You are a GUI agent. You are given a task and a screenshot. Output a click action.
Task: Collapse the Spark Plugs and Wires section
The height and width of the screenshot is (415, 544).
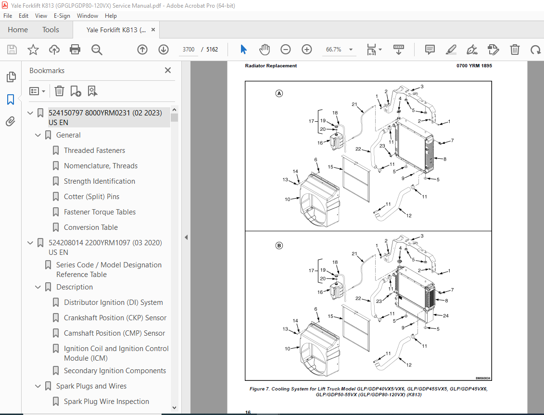coord(38,386)
